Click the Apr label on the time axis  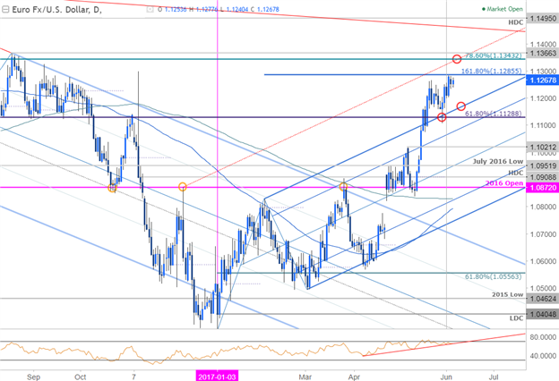tap(354, 377)
